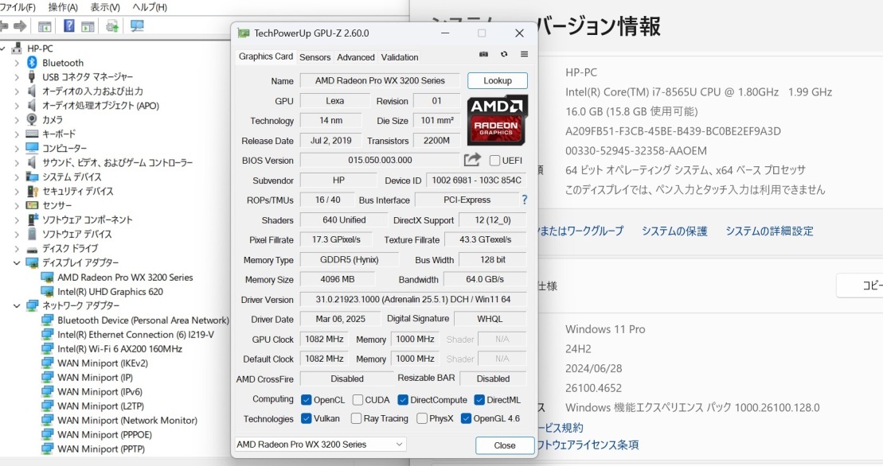
Task: Click the BIOS export share icon
Action: [x=472, y=160]
